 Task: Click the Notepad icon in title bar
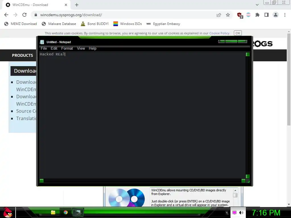coord(42,42)
